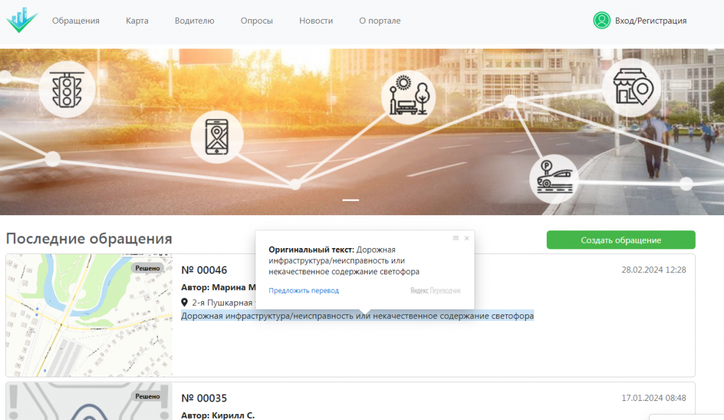Open the Опросы section
Image resolution: width=724 pixels, height=420 pixels.
257,20
